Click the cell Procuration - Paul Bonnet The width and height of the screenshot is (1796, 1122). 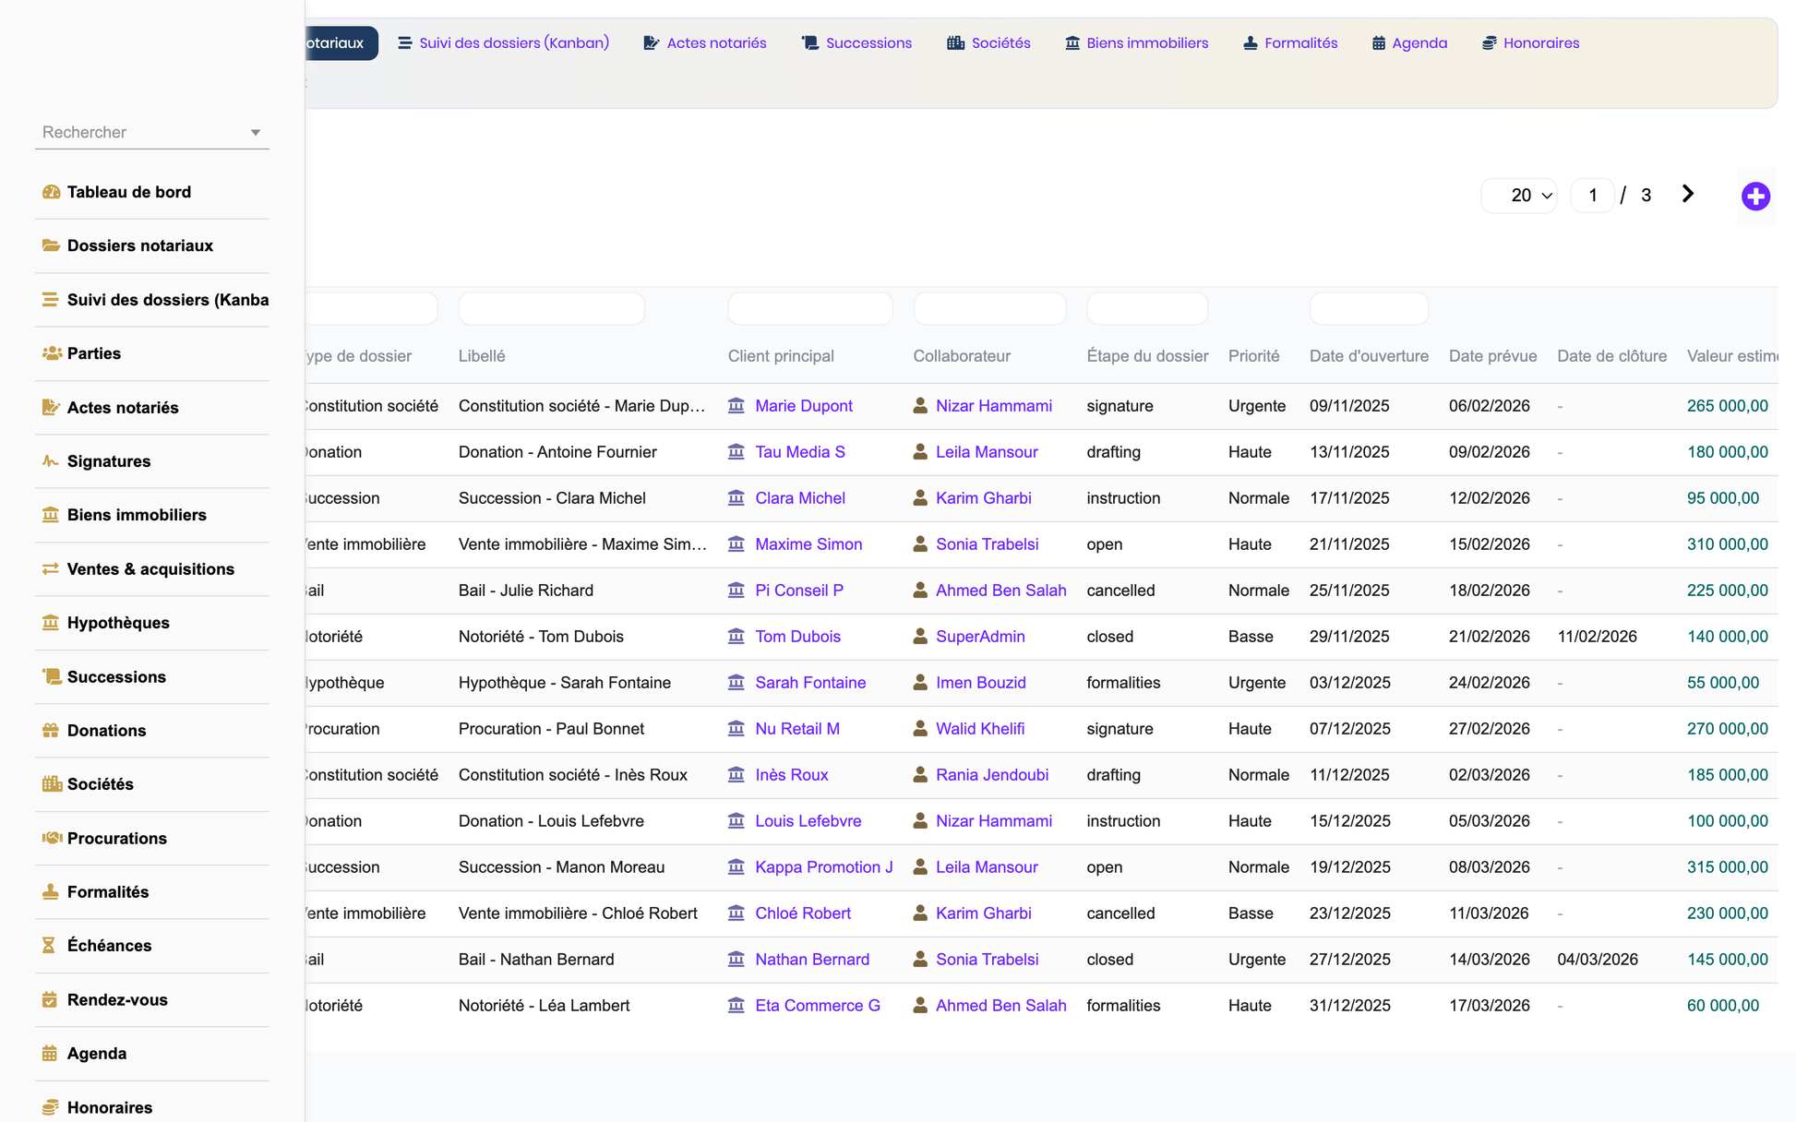pyautogui.click(x=551, y=728)
